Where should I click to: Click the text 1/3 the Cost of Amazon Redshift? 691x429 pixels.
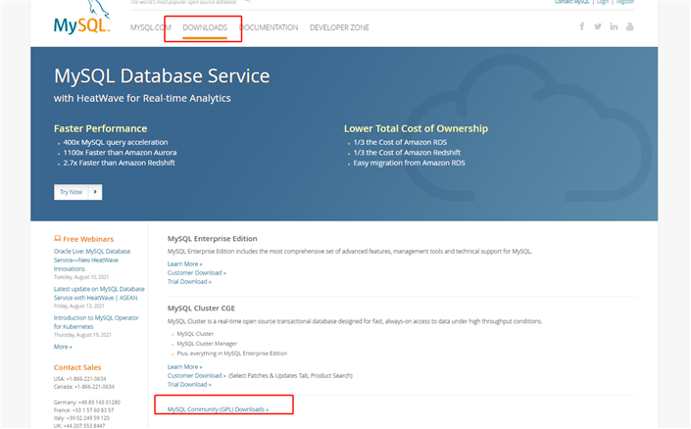(407, 153)
